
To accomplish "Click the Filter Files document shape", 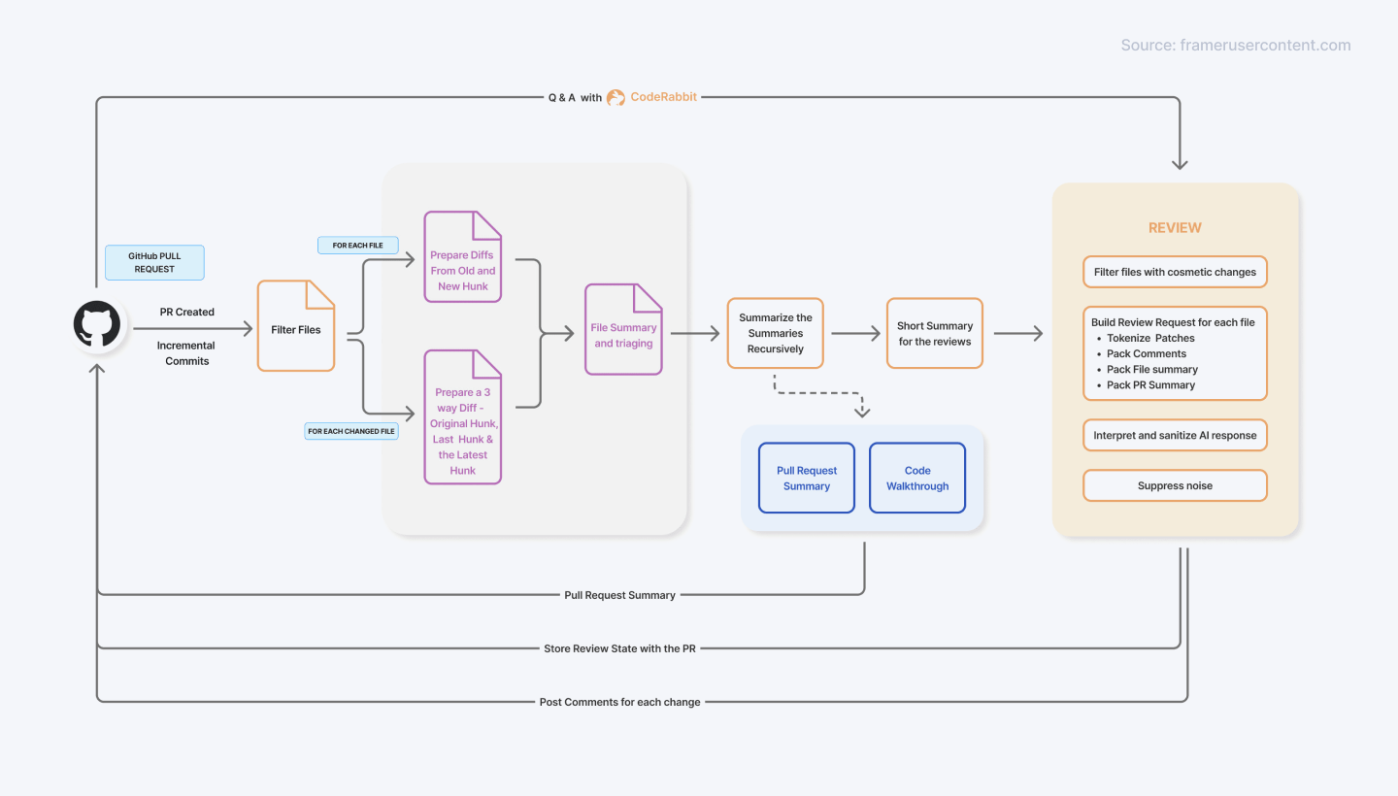I will coord(295,327).
